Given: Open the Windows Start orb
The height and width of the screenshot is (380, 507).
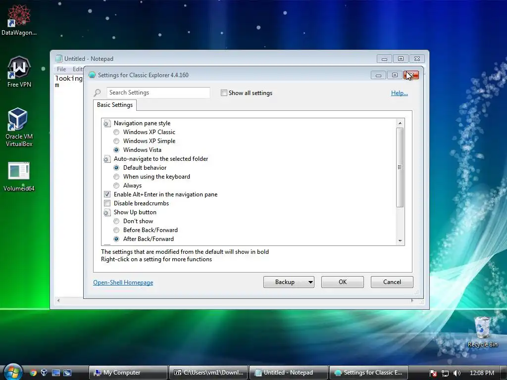Looking at the screenshot, I should pos(13,372).
